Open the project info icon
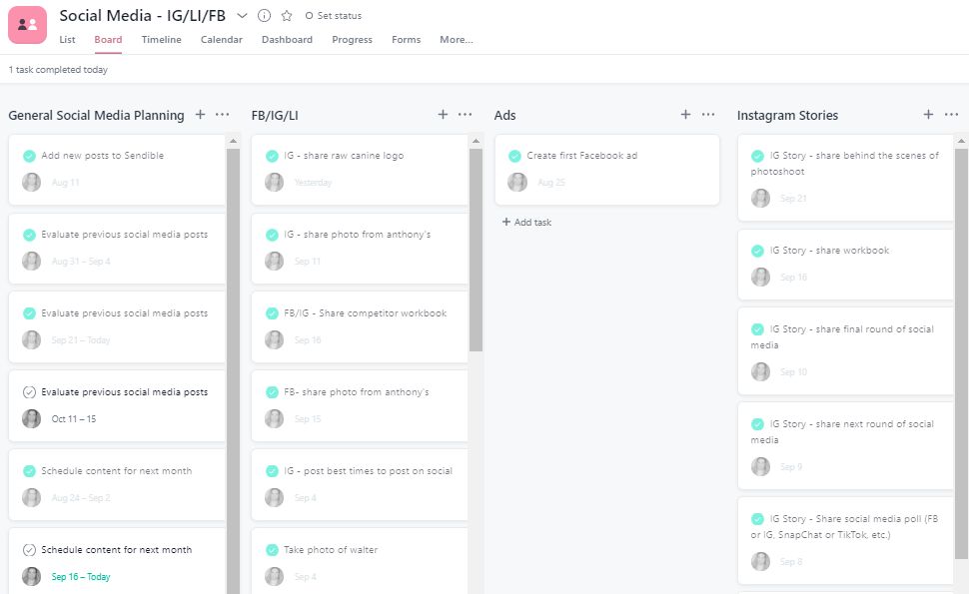Image resolution: width=969 pixels, height=594 pixels. click(264, 15)
